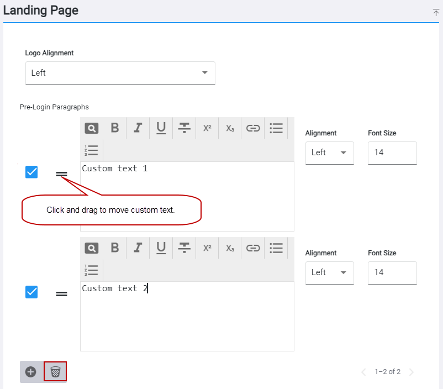Open Alignment dropdown for second paragraph
Screen dimensions: 443x389
click(329, 272)
